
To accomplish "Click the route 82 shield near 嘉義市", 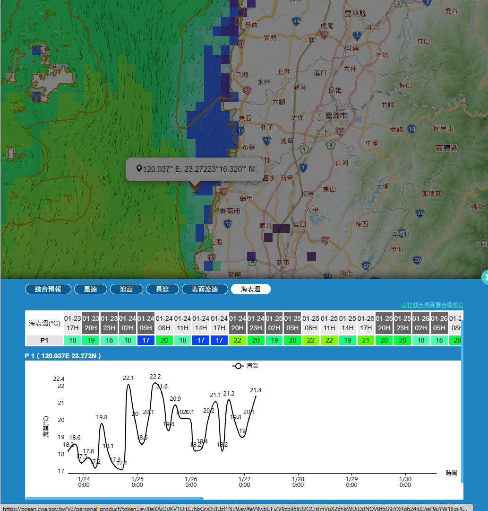I will click(340, 131).
